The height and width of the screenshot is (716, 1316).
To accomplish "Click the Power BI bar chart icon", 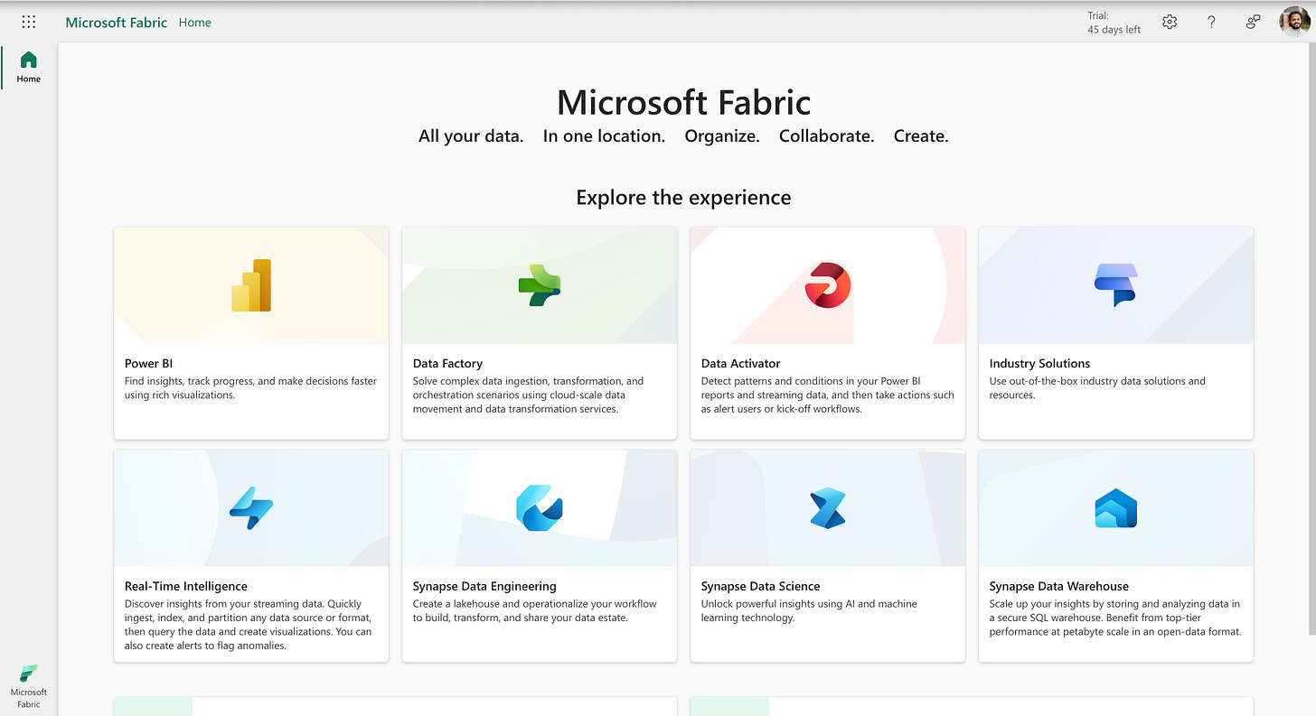I will coord(251,285).
